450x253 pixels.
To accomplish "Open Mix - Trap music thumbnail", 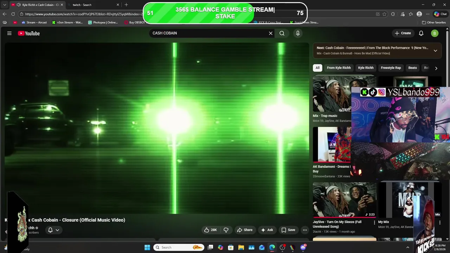I will click(332, 94).
